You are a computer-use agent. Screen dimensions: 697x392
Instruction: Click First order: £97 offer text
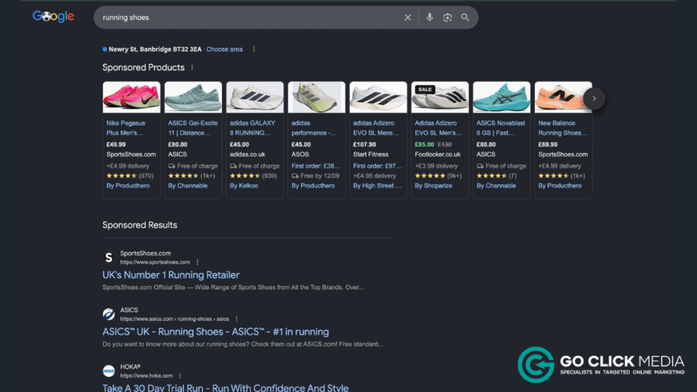[x=377, y=166]
